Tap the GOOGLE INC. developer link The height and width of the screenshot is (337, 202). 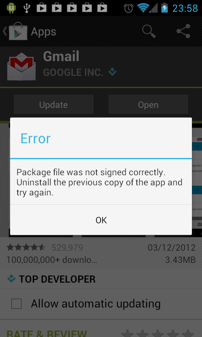pyautogui.click(x=73, y=72)
